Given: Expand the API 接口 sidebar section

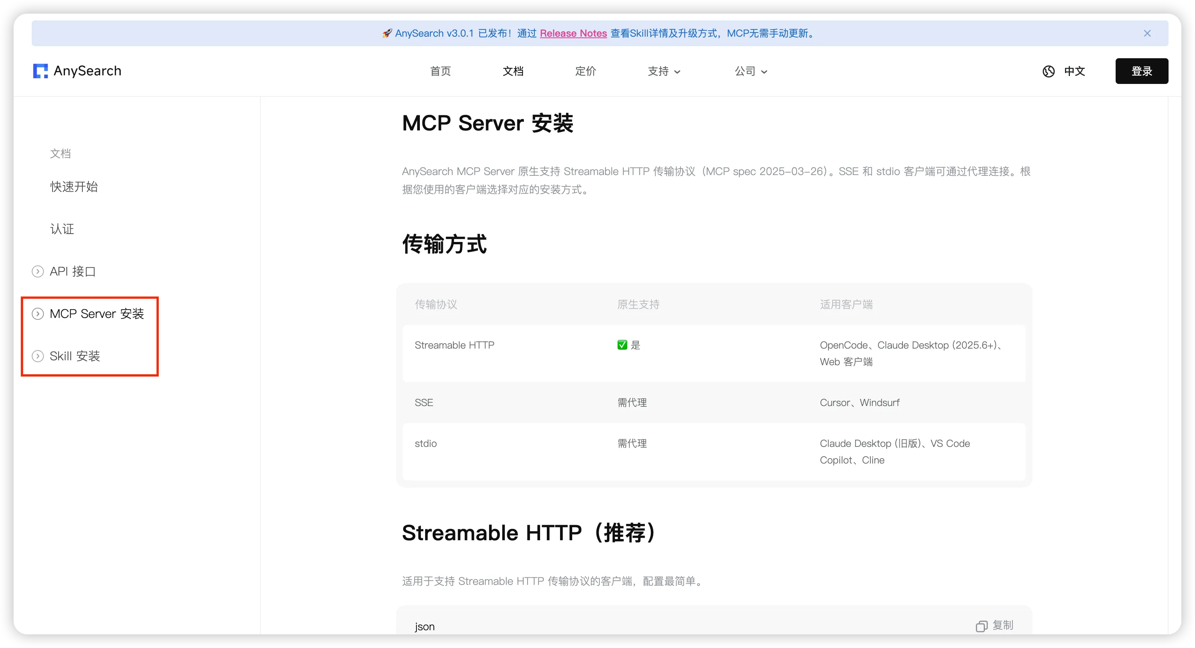Looking at the screenshot, I should (37, 271).
